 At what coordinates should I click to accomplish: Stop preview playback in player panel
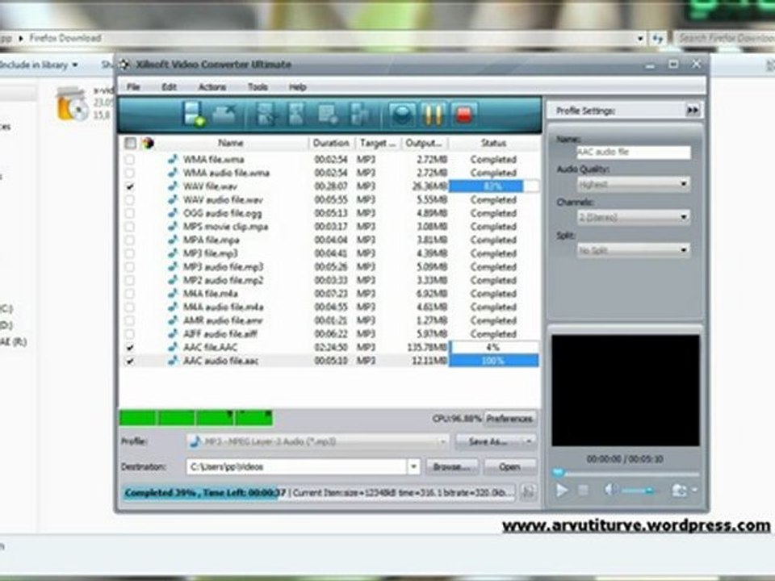[583, 490]
